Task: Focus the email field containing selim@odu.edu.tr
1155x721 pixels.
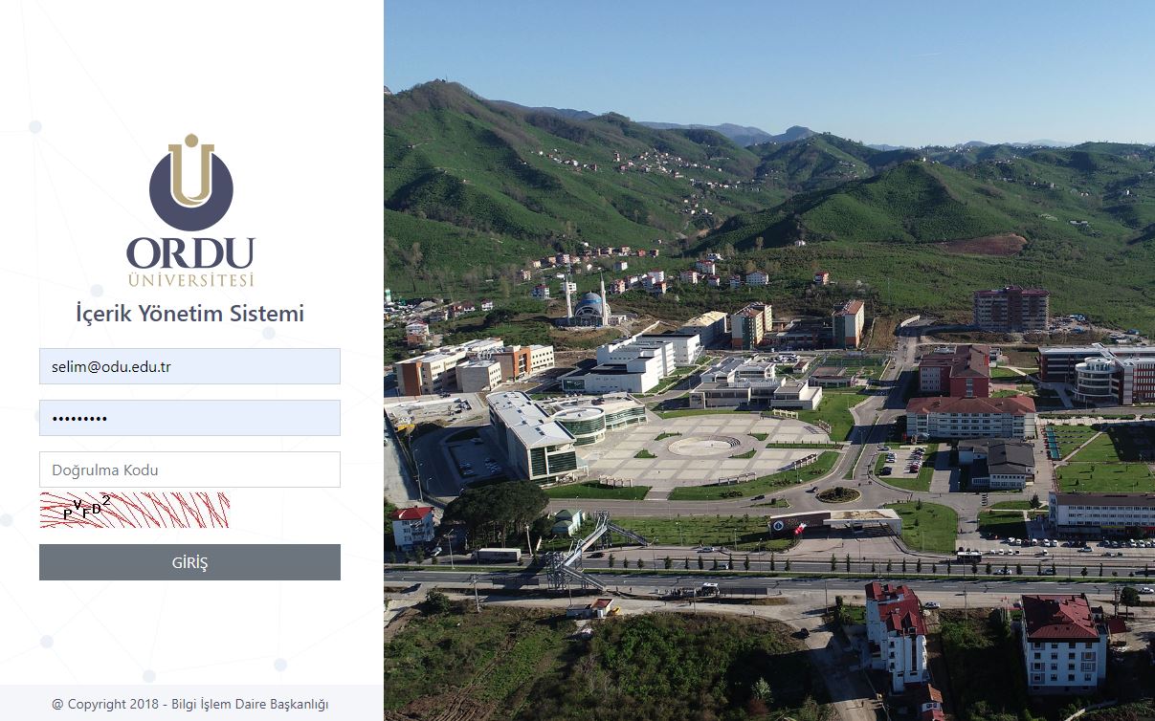Action: click(189, 366)
